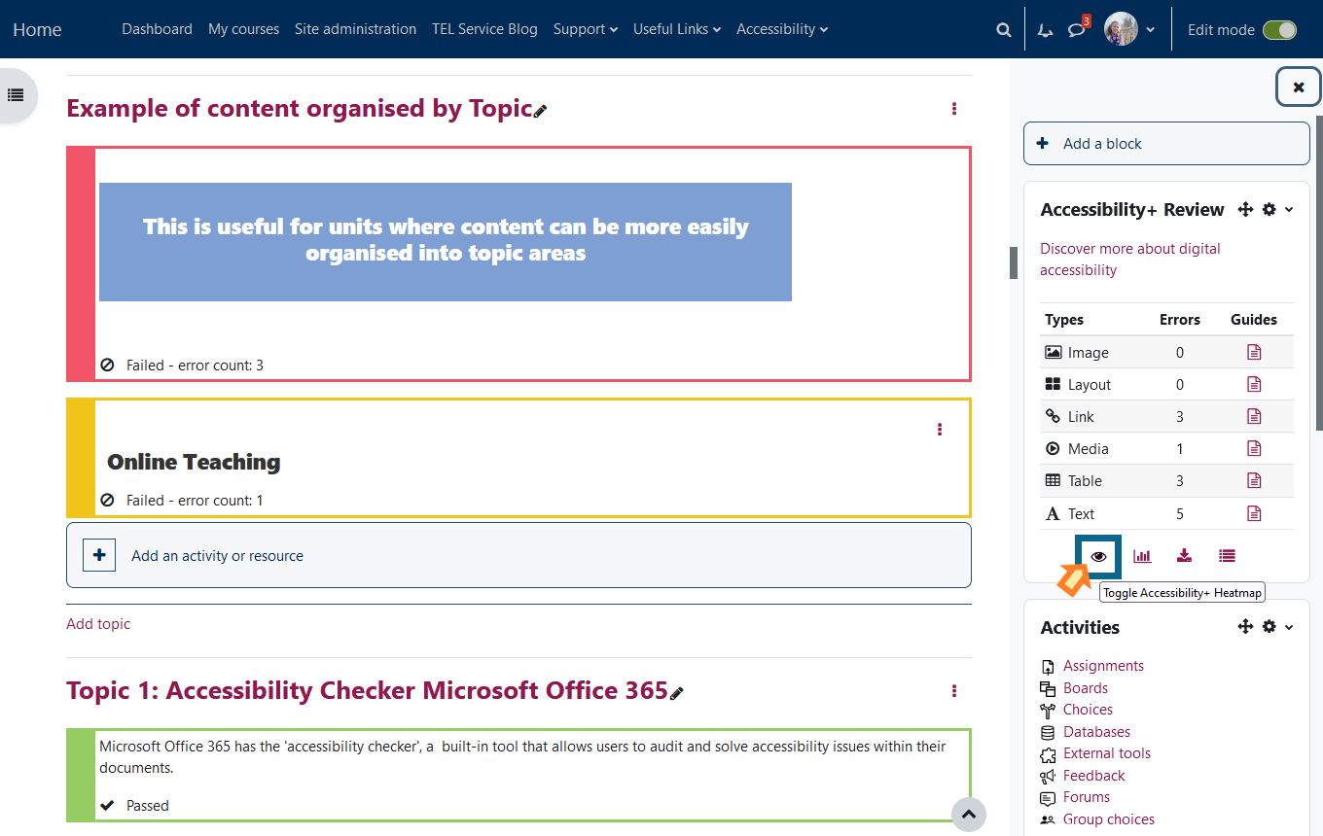The height and width of the screenshot is (836, 1323).
Task: Click the download report icon
Action: click(1184, 556)
